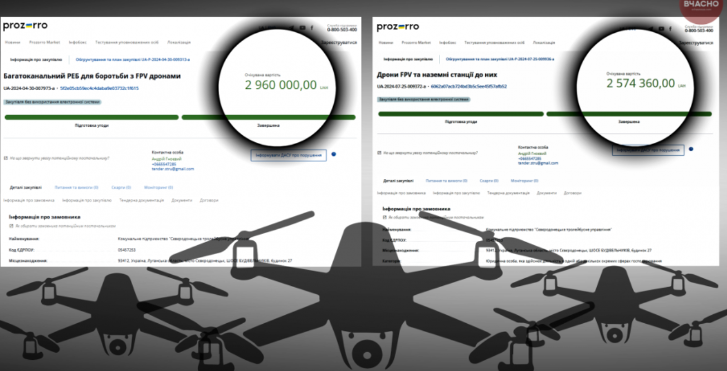Screen dimensions: 727x371
Task: Click 'Підготовка угоди' progress bar on РЕБ page
Action: [x=91, y=117]
